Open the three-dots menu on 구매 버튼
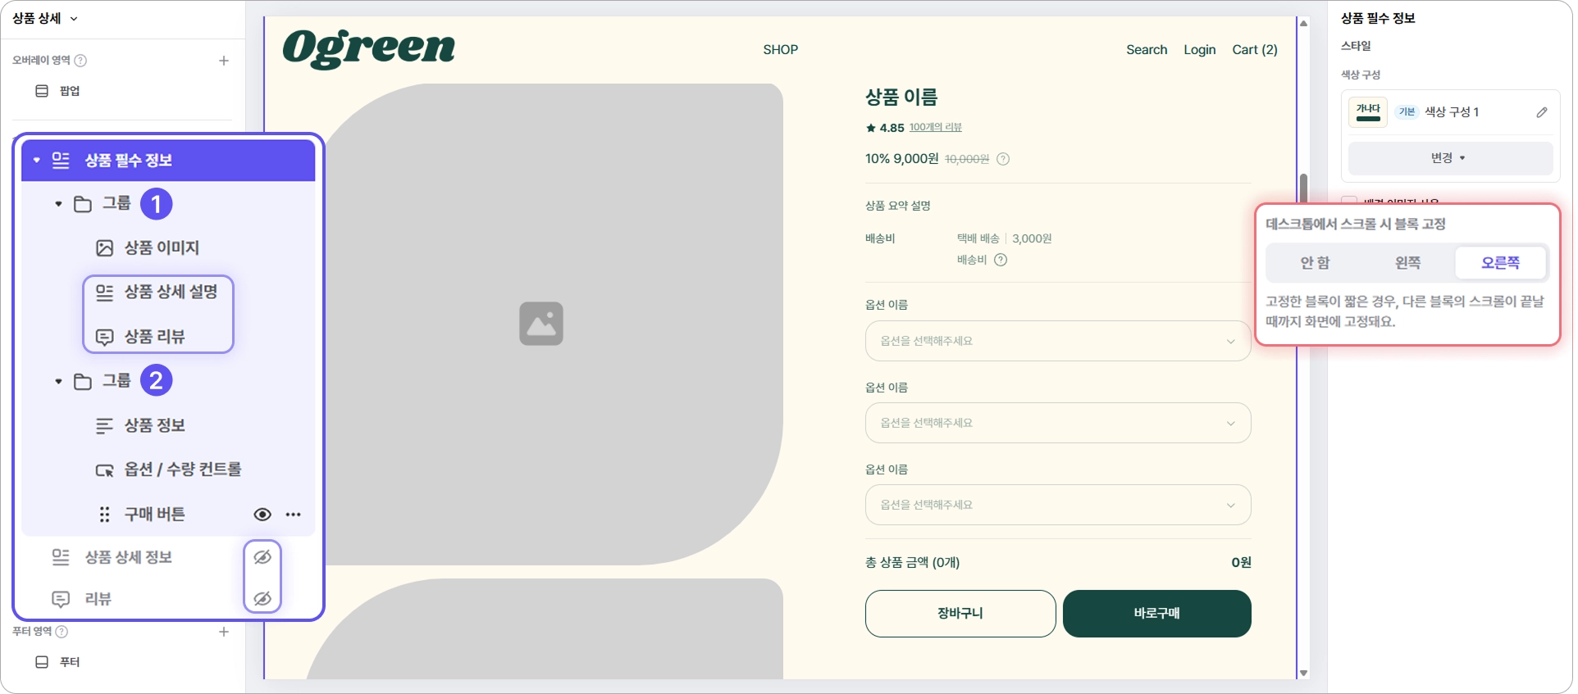This screenshot has width=1578, height=694. pyautogui.click(x=294, y=515)
